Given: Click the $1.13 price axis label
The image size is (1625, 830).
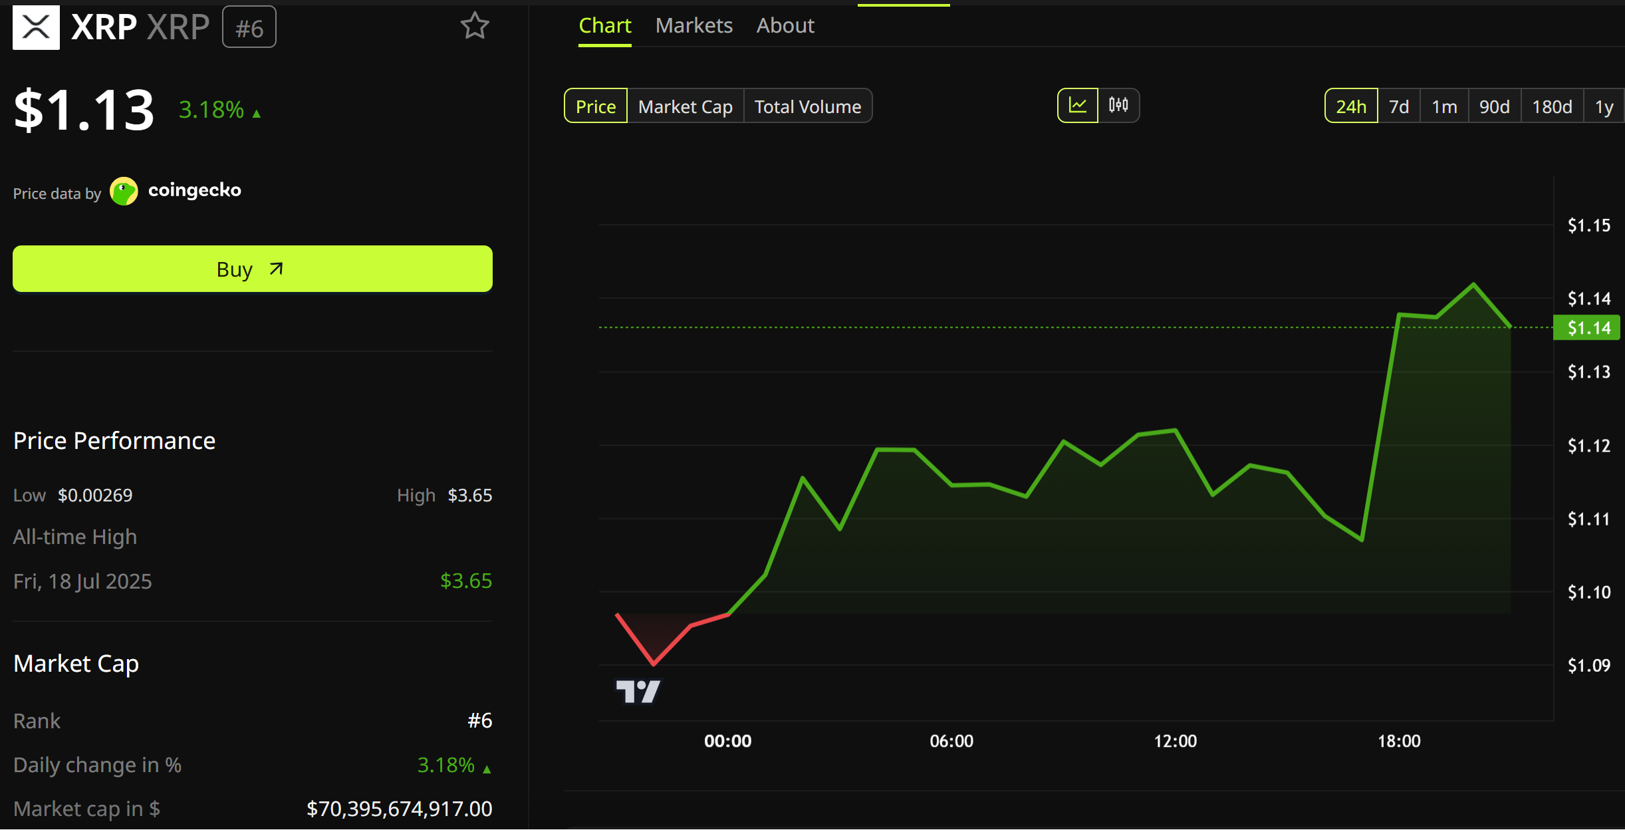Looking at the screenshot, I should (1589, 372).
